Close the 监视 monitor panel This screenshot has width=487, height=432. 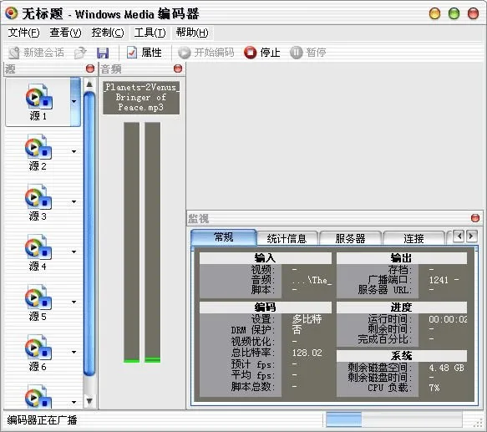[x=474, y=218]
